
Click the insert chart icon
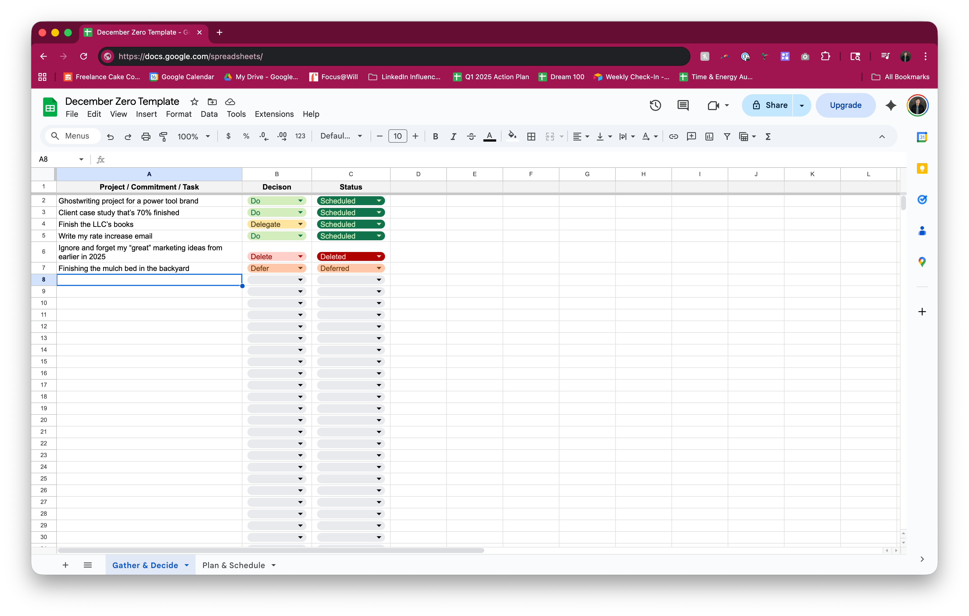[709, 137]
